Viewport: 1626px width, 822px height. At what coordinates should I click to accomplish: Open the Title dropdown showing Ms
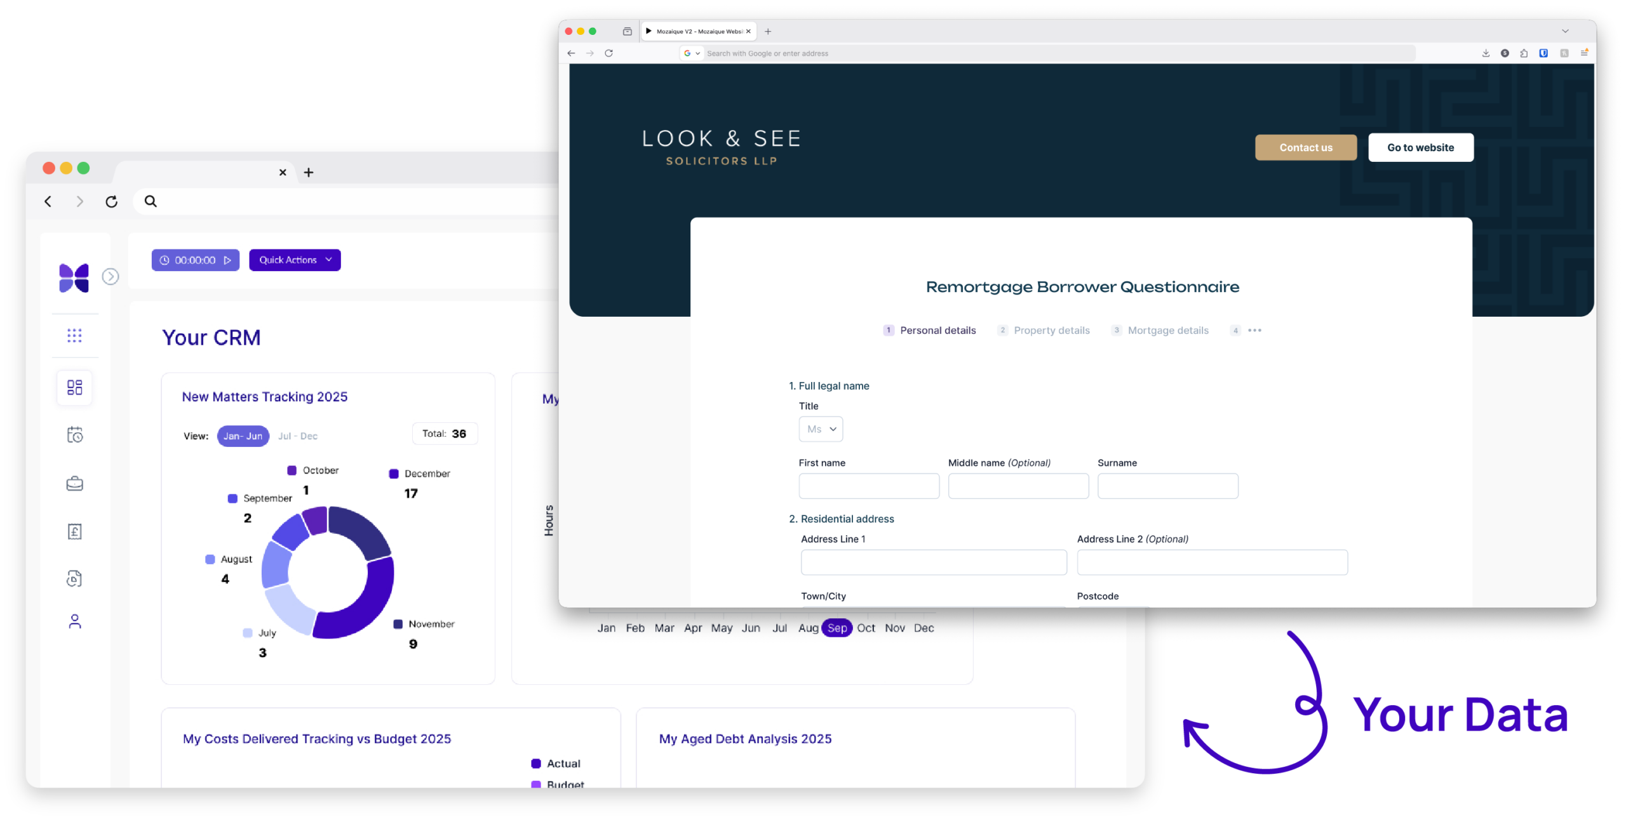(x=821, y=429)
